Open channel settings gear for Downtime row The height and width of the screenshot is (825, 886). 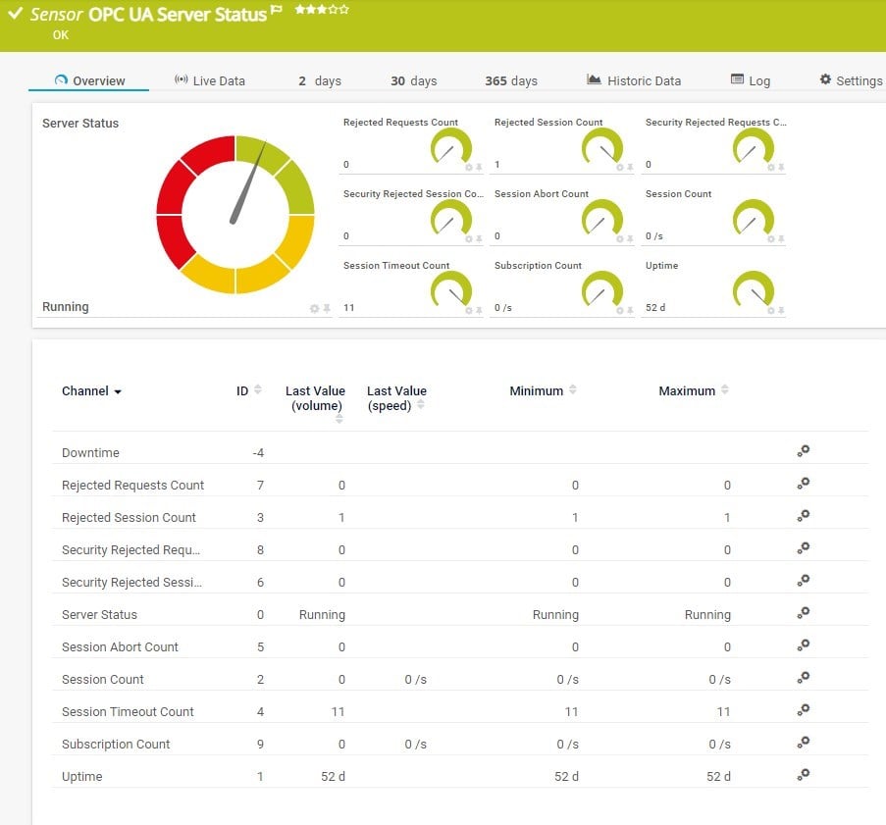[804, 451]
